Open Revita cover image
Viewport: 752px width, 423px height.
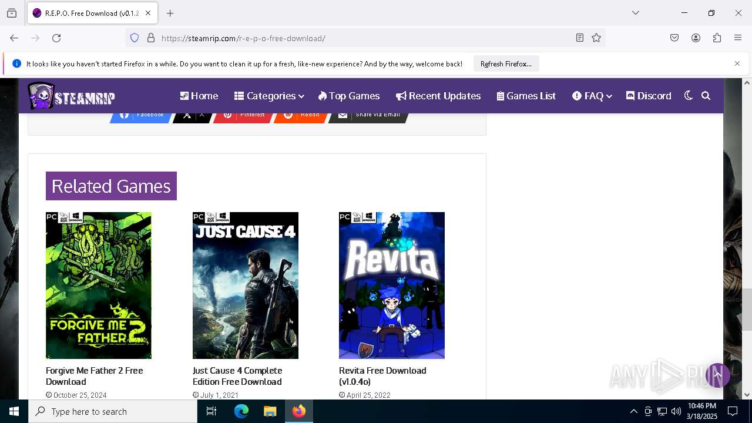(392, 286)
